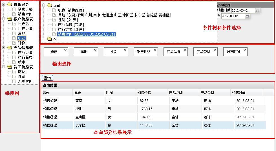Click the or condition folder icon
This screenshot has height=151, width=276.
coord(49,39)
